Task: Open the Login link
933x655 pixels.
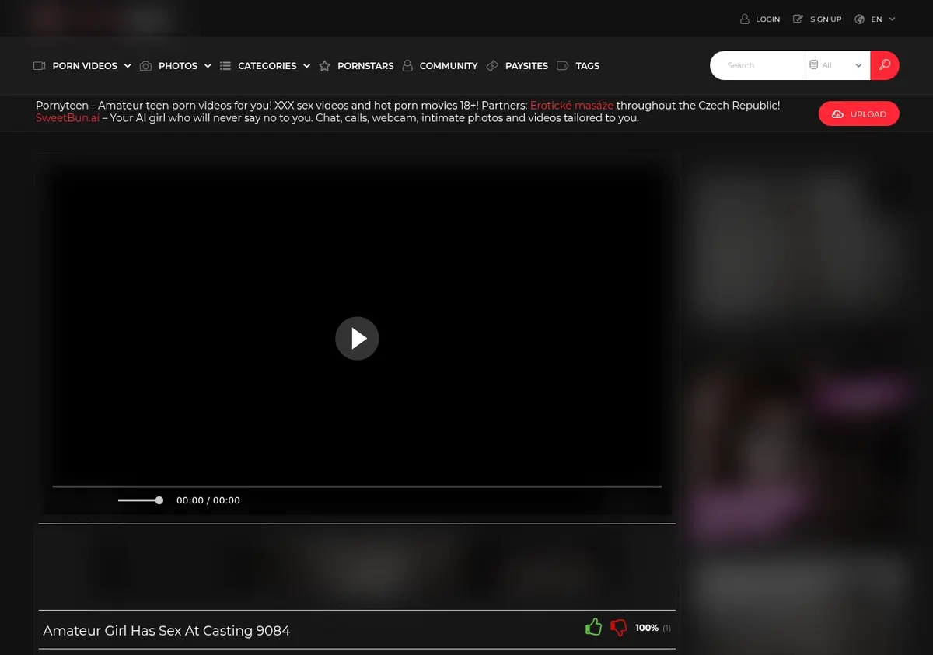Action: pos(767,19)
